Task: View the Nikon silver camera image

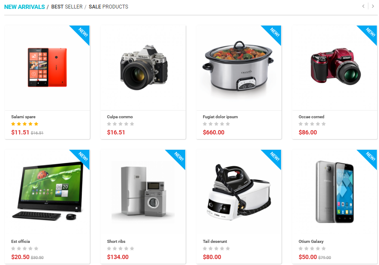Action: click(144, 67)
